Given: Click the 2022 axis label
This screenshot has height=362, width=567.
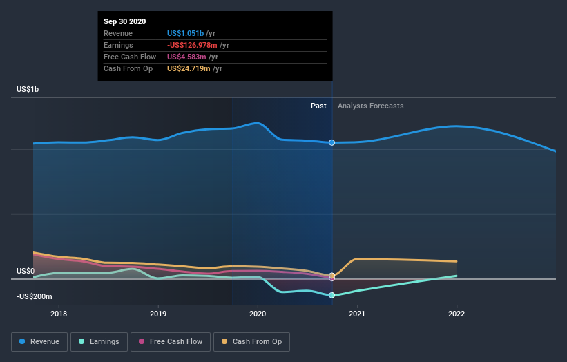Looking at the screenshot, I should point(457,314).
